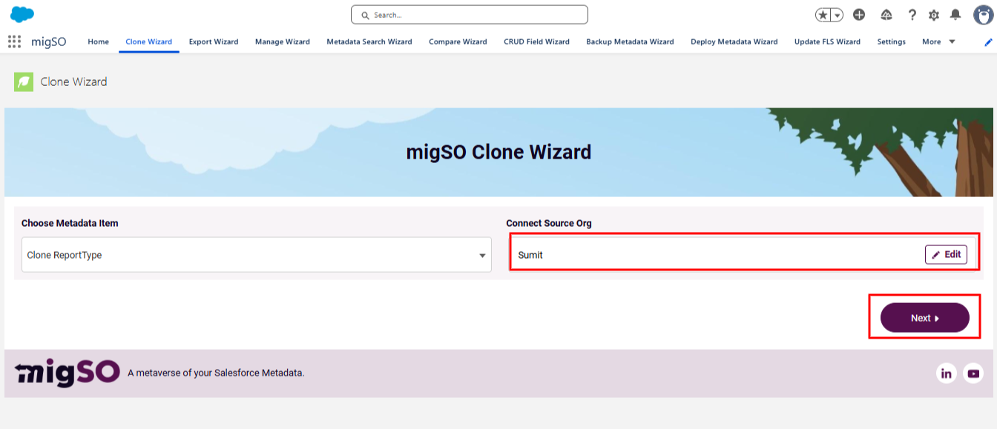Click the pencil icon to edit navigation

tap(988, 42)
